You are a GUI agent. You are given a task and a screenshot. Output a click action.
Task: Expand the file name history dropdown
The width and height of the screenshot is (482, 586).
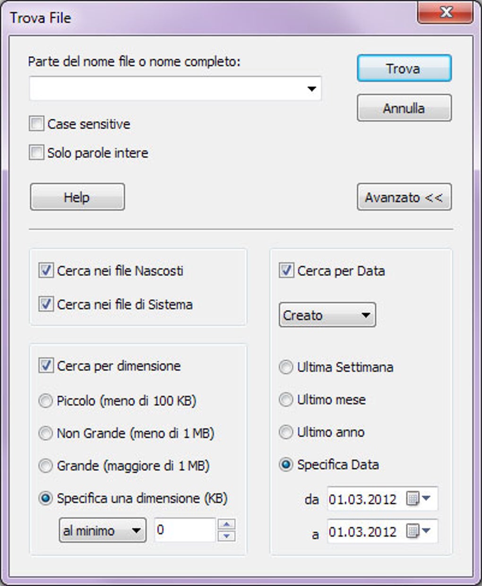(311, 89)
